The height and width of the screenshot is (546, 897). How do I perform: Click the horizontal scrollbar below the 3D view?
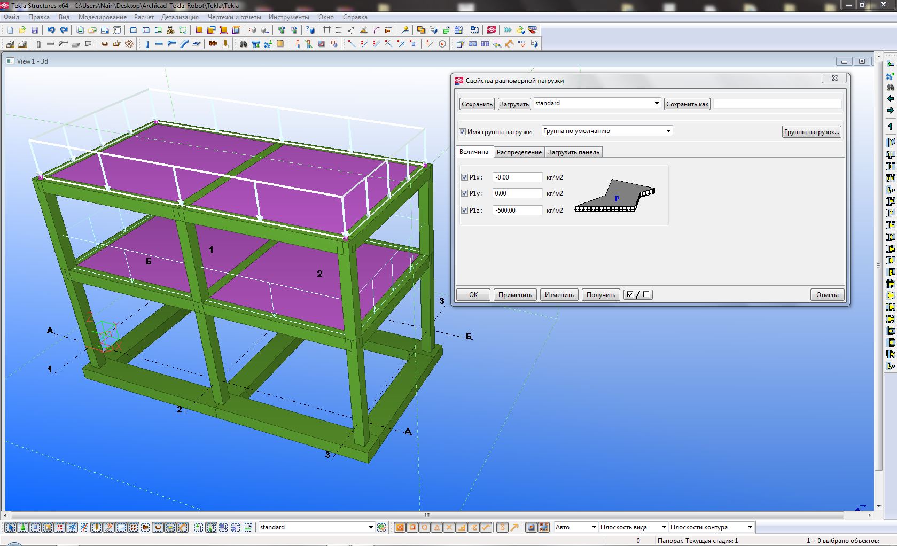tap(426, 516)
